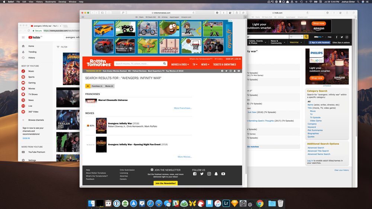Launch Google Chrome from the Dock
Viewport: 372px width, 209px height.
pyautogui.click(x=260, y=203)
